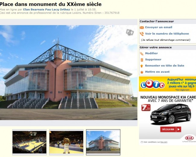Image resolution: width=196 pixels, height=157 pixels.
Task: Click the orange star icon
Action: [142, 72]
